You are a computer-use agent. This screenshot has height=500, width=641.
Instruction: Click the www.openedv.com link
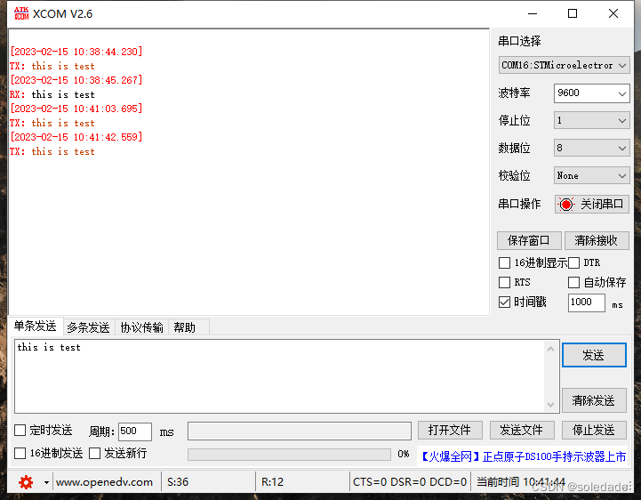click(104, 482)
